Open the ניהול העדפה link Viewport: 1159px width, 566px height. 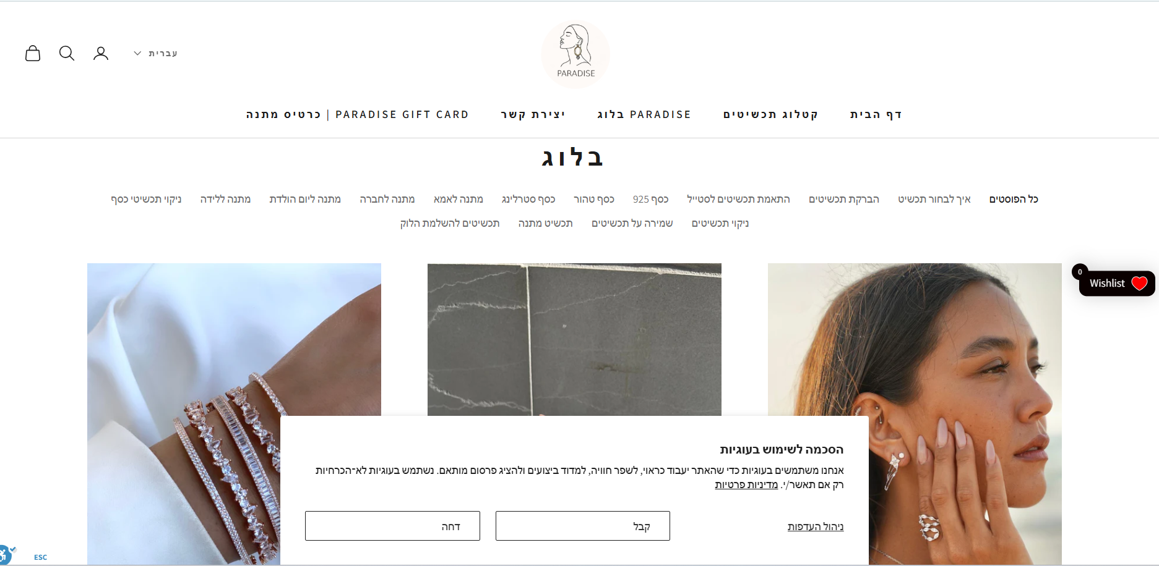[816, 526]
